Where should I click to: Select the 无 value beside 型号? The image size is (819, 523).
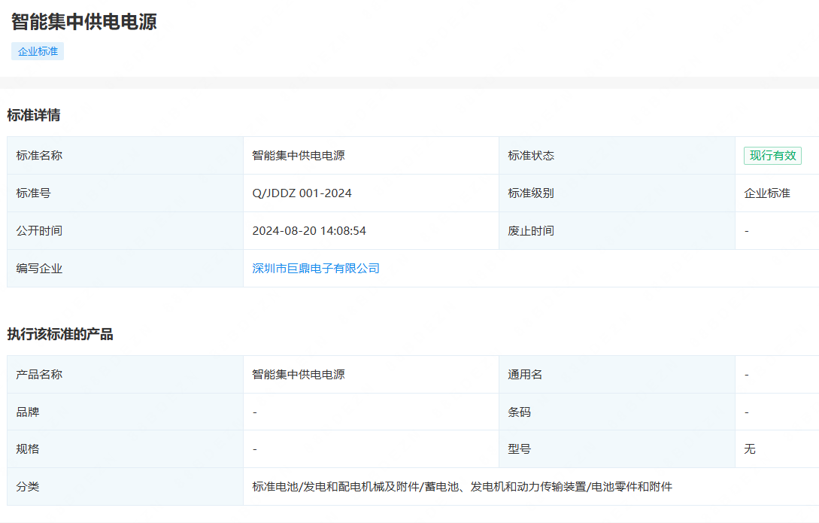click(750, 449)
